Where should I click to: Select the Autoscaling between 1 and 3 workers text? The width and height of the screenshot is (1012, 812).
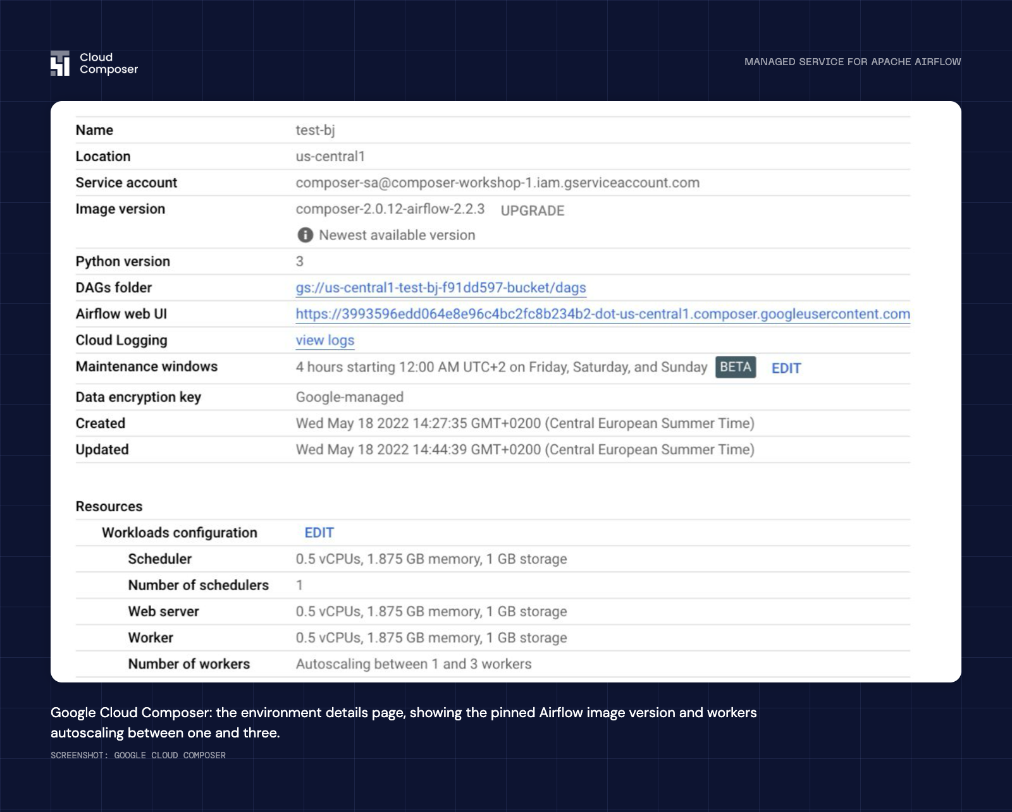pyautogui.click(x=414, y=664)
